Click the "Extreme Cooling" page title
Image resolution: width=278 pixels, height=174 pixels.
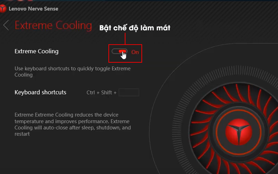click(53, 25)
